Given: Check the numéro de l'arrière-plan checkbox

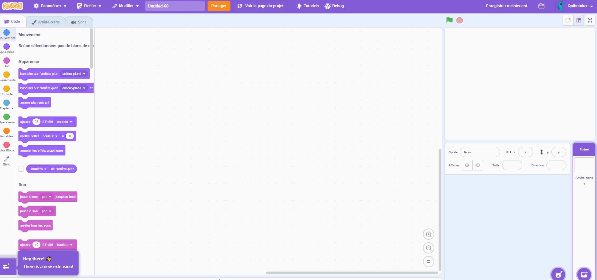Looking at the screenshot, I should (21, 169).
